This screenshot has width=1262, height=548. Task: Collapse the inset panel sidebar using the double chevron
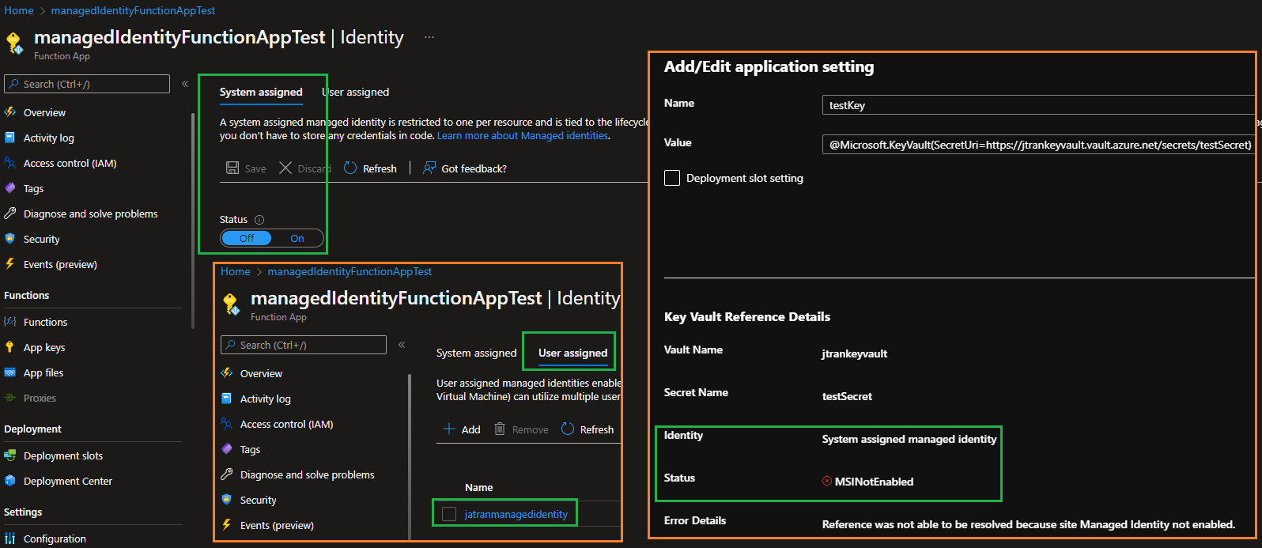(x=402, y=345)
